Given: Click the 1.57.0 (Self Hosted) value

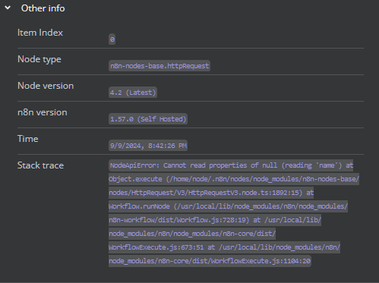Looking at the screenshot, I should pyautogui.click(x=148, y=119).
